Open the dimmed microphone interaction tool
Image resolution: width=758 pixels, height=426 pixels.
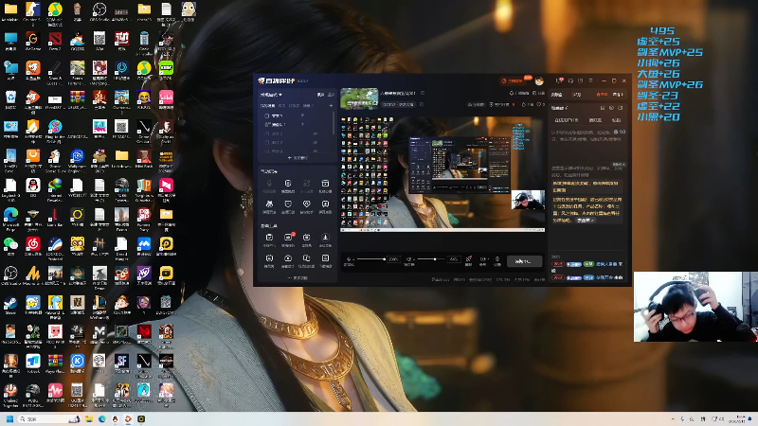point(269,186)
